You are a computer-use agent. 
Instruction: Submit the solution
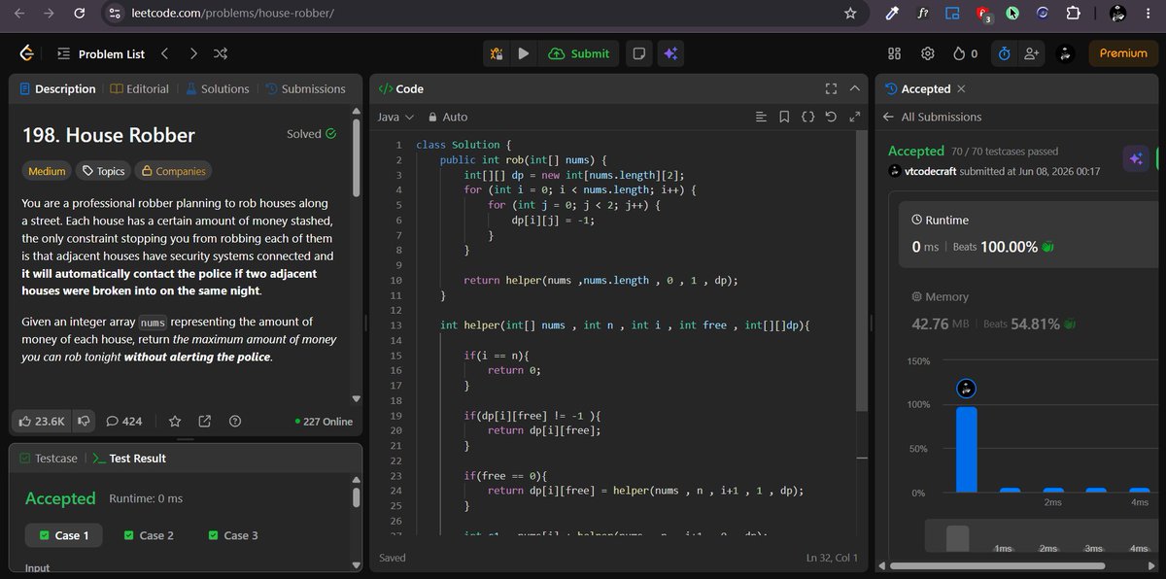pyautogui.click(x=579, y=54)
